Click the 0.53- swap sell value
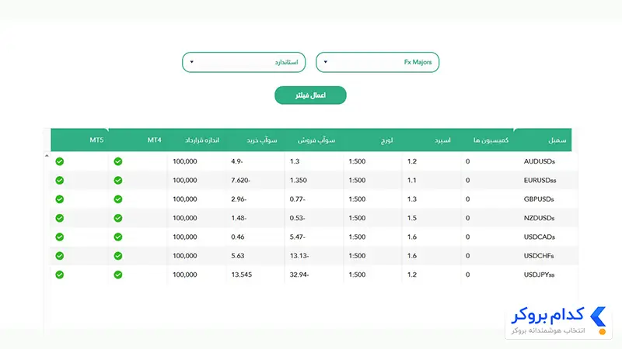The height and width of the screenshot is (349, 622). pos(297,218)
